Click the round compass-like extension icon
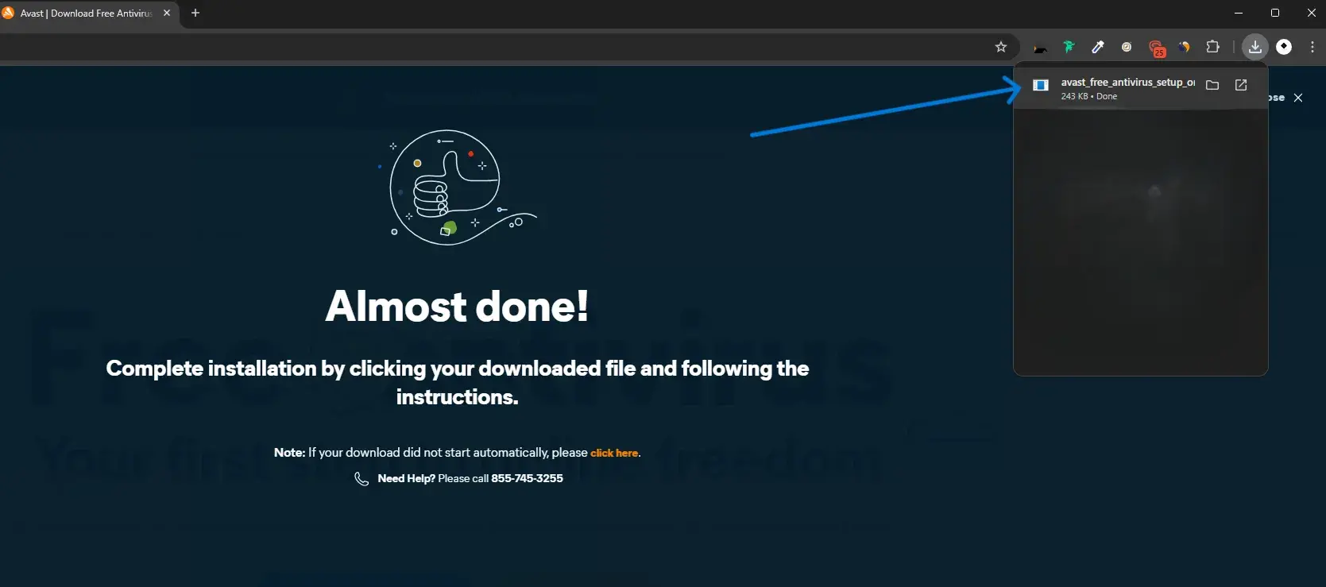The height and width of the screenshot is (587, 1326). [x=1127, y=47]
